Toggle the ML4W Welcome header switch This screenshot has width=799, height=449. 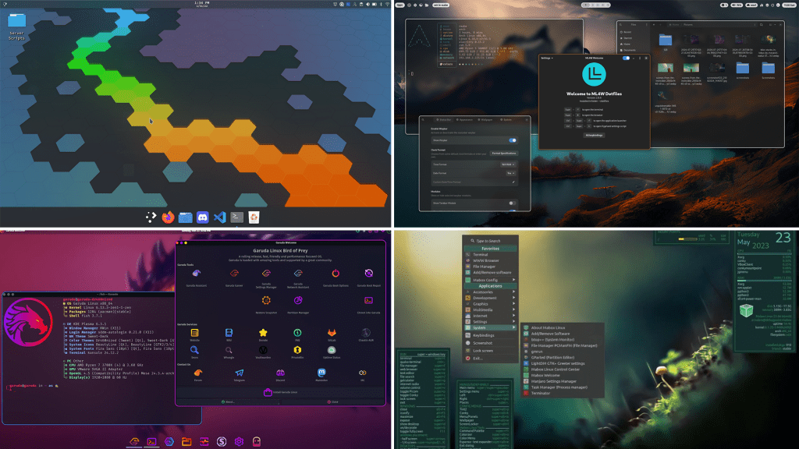tap(626, 58)
